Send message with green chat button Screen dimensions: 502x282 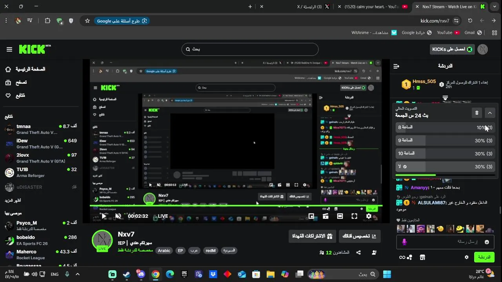pos(484,257)
